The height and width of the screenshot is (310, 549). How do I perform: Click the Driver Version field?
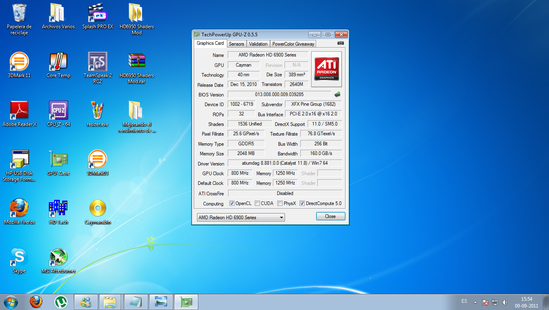[285, 163]
